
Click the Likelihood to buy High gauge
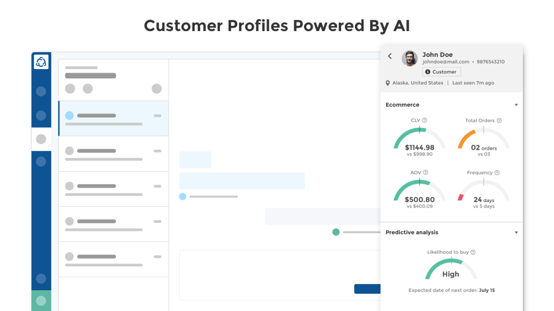[x=451, y=270]
